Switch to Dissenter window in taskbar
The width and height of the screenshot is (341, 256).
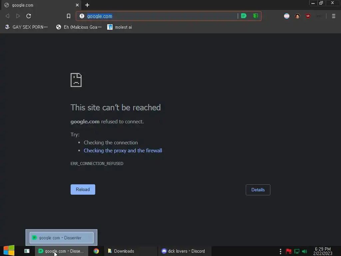pyautogui.click(x=62, y=251)
